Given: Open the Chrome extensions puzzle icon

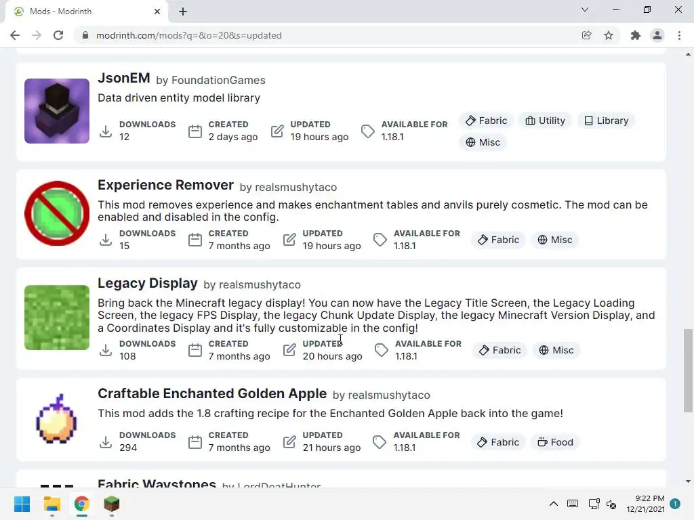Looking at the screenshot, I should click(x=636, y=35).
